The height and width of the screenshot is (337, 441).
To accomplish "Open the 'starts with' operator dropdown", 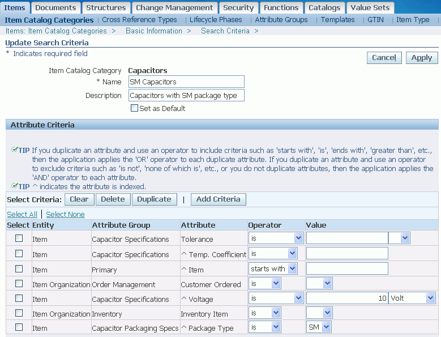I will [273, 268].
